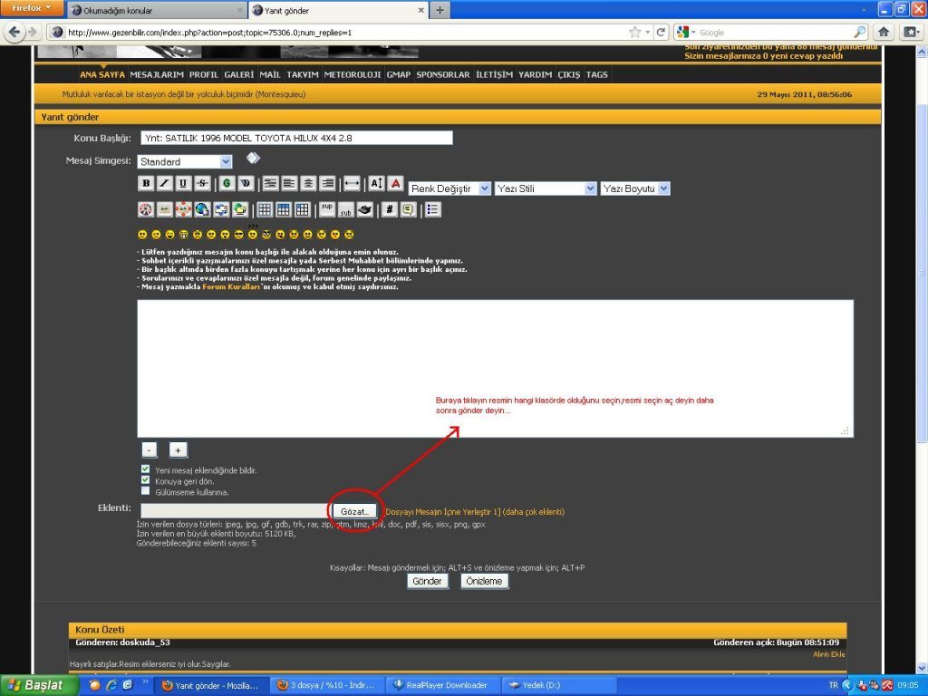Uncheck the 'Konuya geri dön' checkbox

point(146,480)
